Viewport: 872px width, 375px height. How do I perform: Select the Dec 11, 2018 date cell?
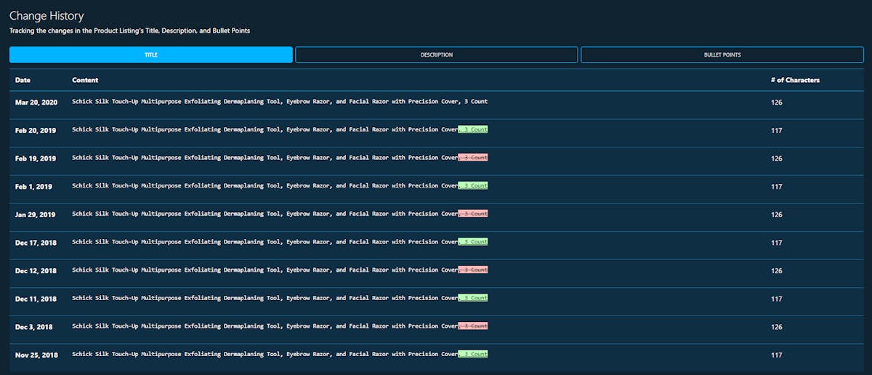pos(36,299)
